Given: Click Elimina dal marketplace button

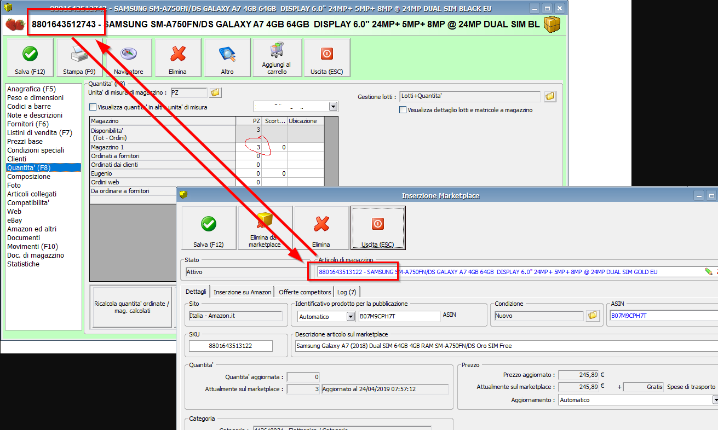Looking at the screenshot, I should 265,228.
